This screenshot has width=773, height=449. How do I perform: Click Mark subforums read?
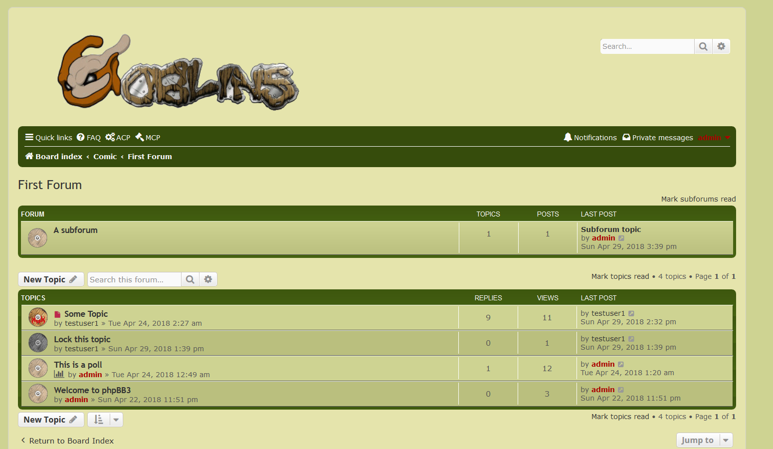click(x=698, y=199)
